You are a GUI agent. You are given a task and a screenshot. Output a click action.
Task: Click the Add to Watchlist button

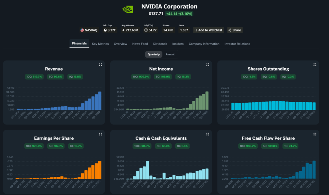coord(208,30)
